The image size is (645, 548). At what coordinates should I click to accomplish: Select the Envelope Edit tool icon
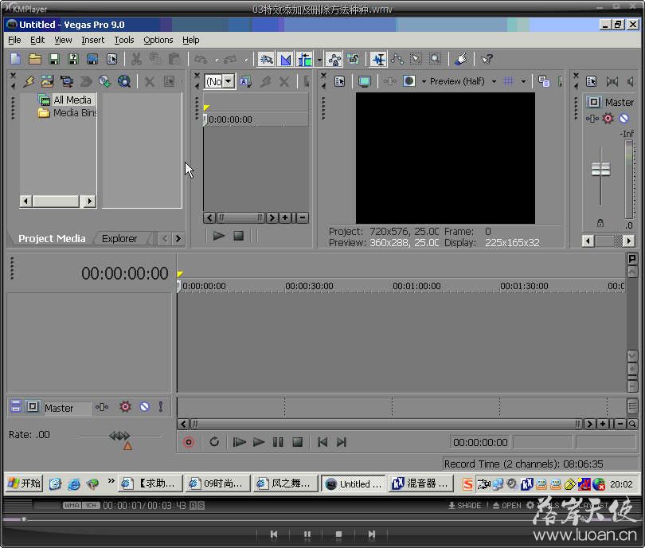(397, 59)
